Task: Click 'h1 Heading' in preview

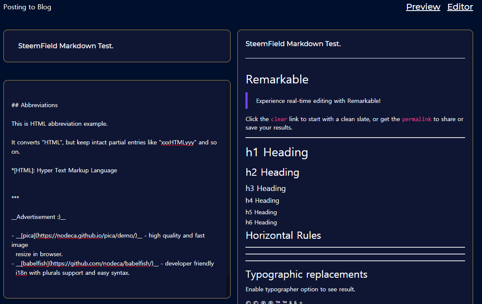Action: [277, 152]
